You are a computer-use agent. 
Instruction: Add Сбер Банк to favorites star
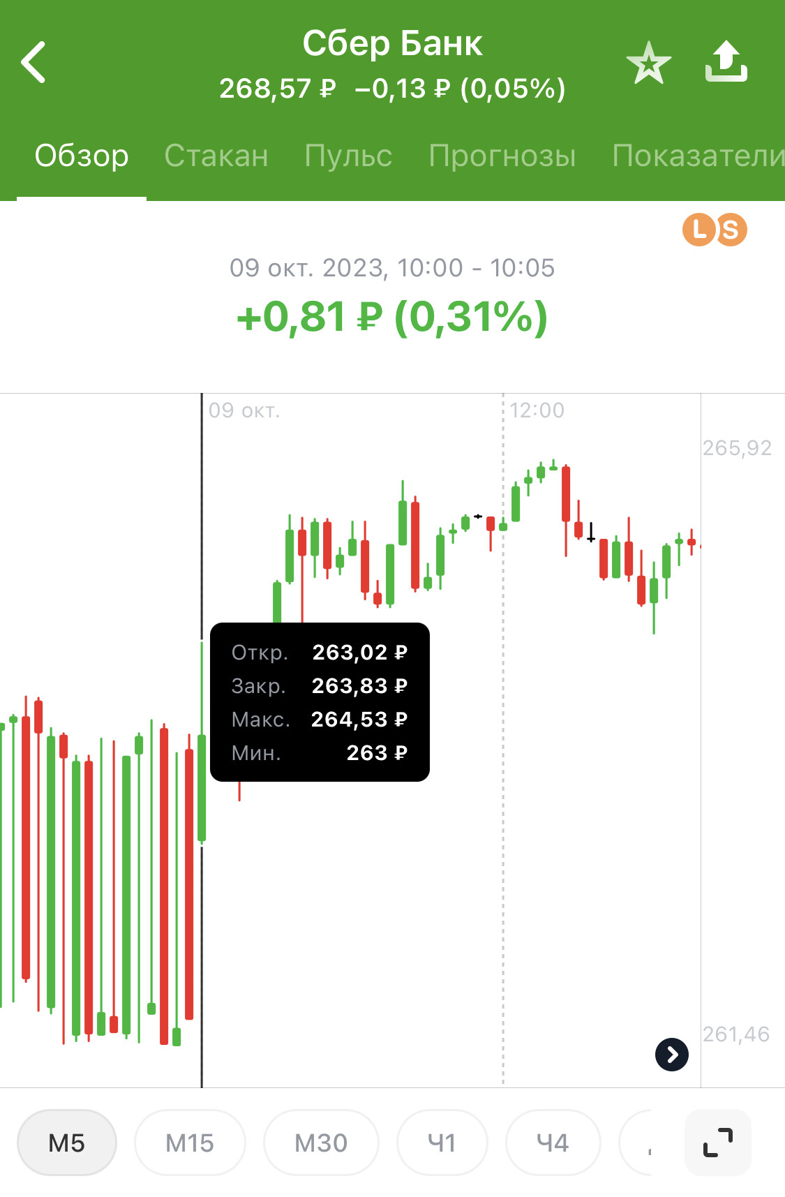648,63
